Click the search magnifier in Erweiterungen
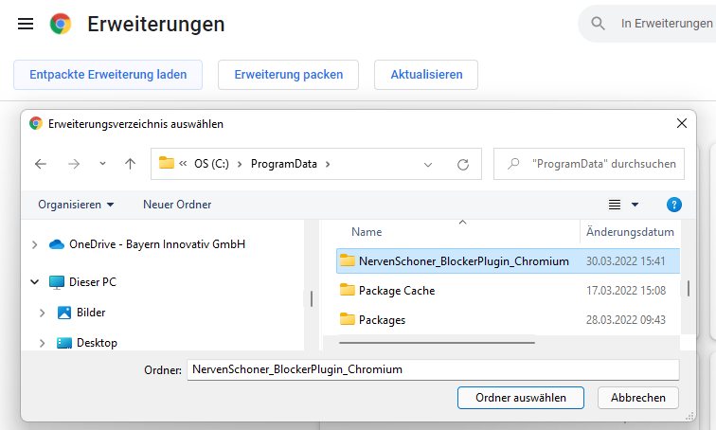The image size is (716, 430). [598, 24]
